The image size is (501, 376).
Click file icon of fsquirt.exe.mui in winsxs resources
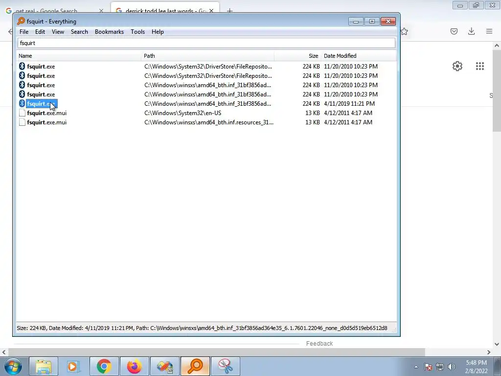coord(22,122)
